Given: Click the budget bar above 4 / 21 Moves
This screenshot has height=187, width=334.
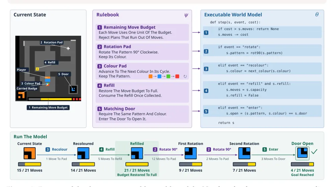Looking at the screenshot, I should (302, 164).
